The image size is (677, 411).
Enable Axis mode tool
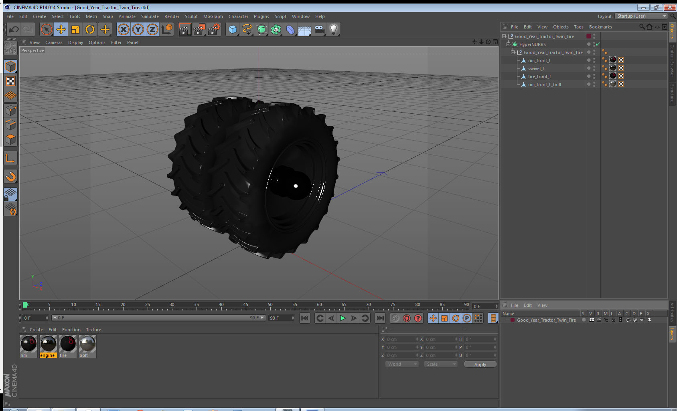coord(10,158)
